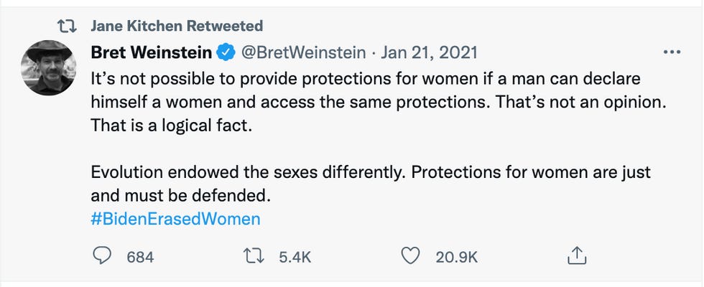Click the verified blue checkmark badge
Screen dimensions: 704x287
(x=225, y=52)
